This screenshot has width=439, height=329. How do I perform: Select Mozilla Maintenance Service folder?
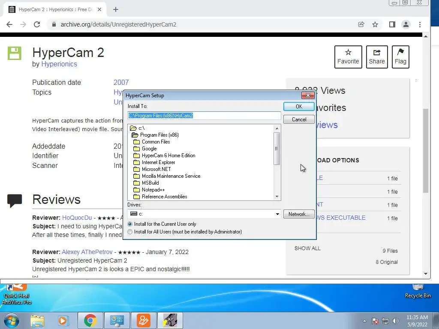167,176
